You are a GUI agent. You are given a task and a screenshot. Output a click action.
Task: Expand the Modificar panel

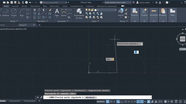click(x=42, y=21)
